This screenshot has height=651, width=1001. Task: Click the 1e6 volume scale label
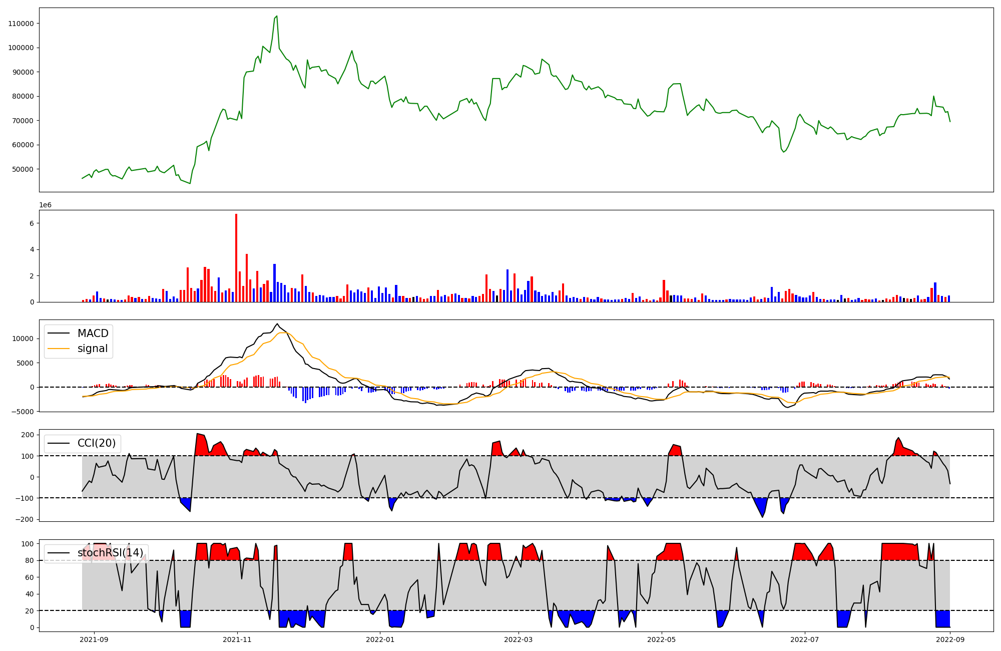45,205
